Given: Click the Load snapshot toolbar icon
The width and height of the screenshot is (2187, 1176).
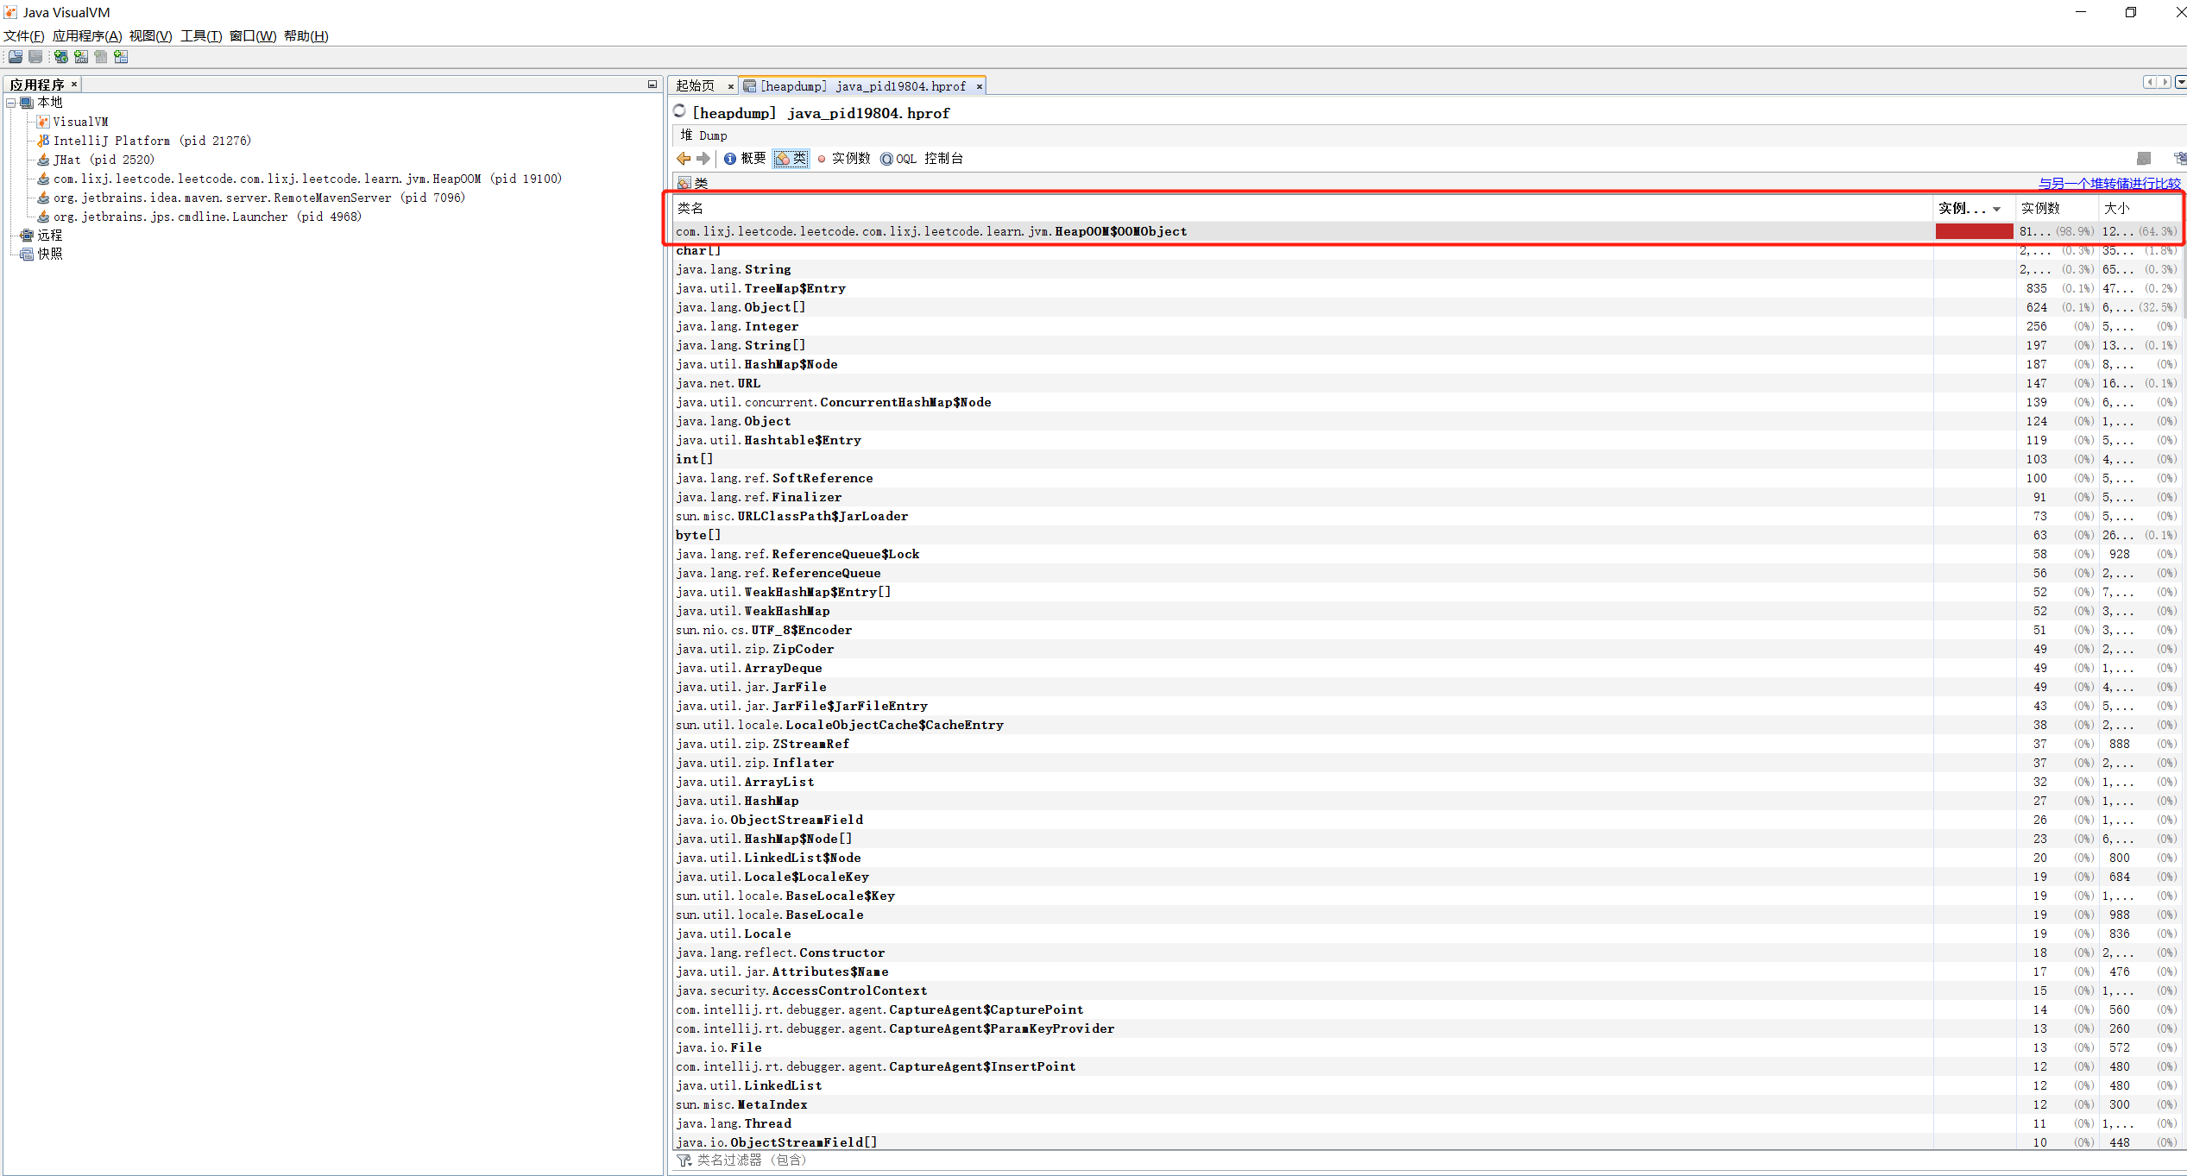Looking at the screenshot, I should pyautogui.click(x=16, y=57).
